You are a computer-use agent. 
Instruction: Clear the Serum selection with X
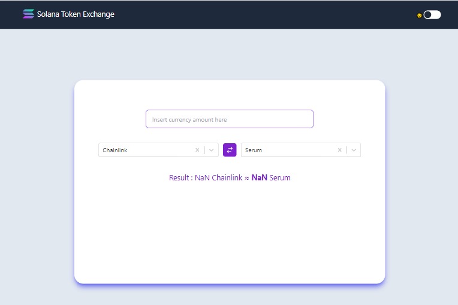click(339, 150)
